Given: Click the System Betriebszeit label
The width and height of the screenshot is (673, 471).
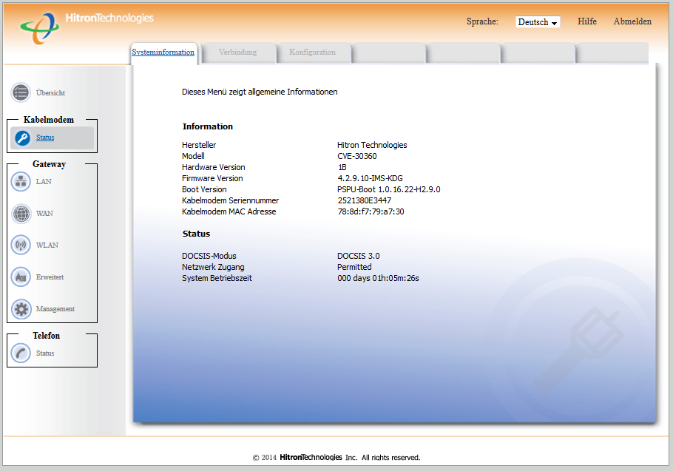Looking at the screenshot, I should click(x=217, y=279).
